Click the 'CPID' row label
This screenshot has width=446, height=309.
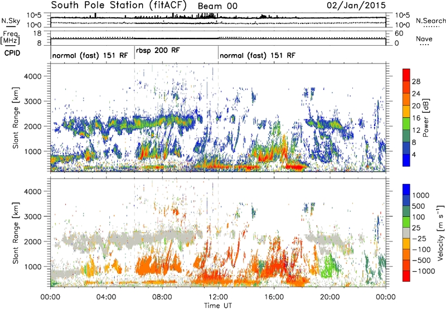coord(12,53)
